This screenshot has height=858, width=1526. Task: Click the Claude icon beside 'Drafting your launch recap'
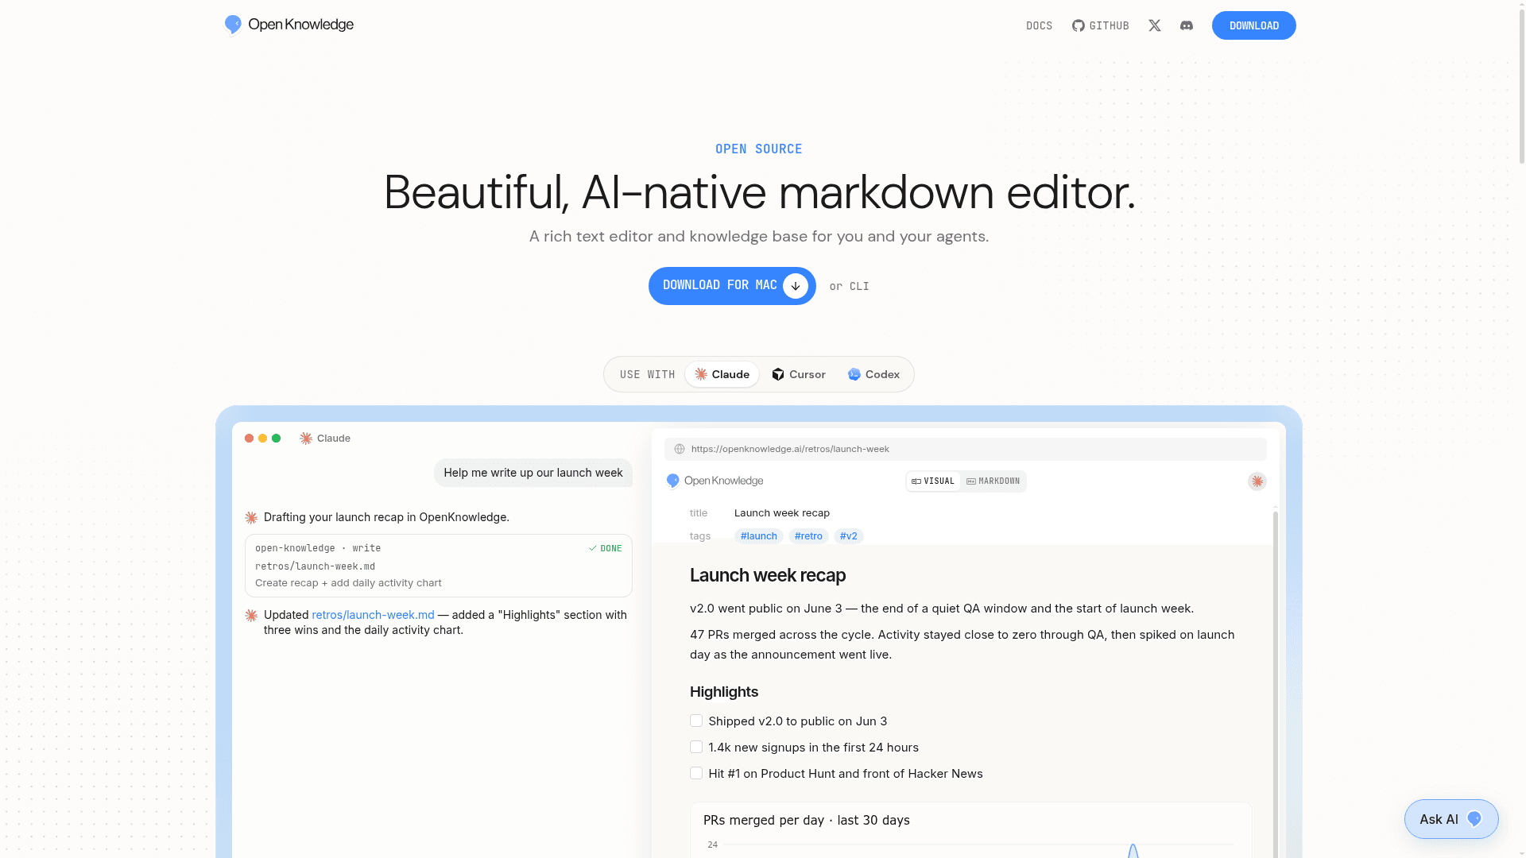[x=251, y=518]
